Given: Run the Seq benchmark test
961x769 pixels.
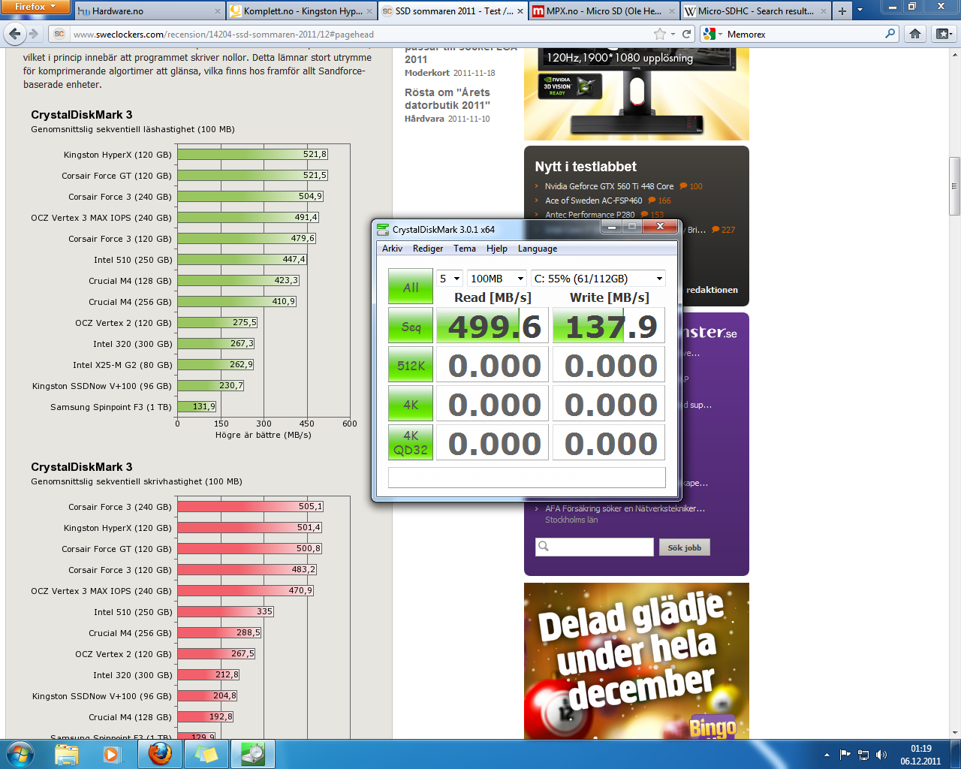Looking at the screenshot, I should (411, 326).
